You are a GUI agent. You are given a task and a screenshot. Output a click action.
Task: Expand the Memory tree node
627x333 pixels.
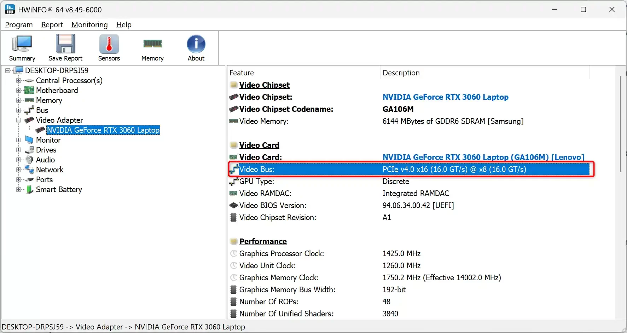click(x=18, y=100)
